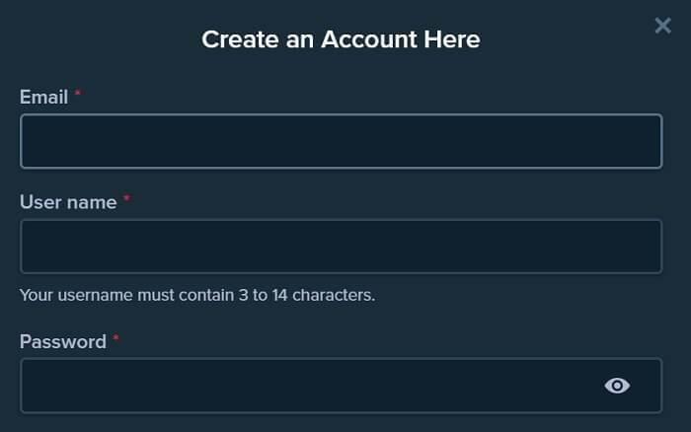The height and width of the screenshot is (432, 691).
Task: Click the red asterisk beside Email
Action: [x=78, y=93]
